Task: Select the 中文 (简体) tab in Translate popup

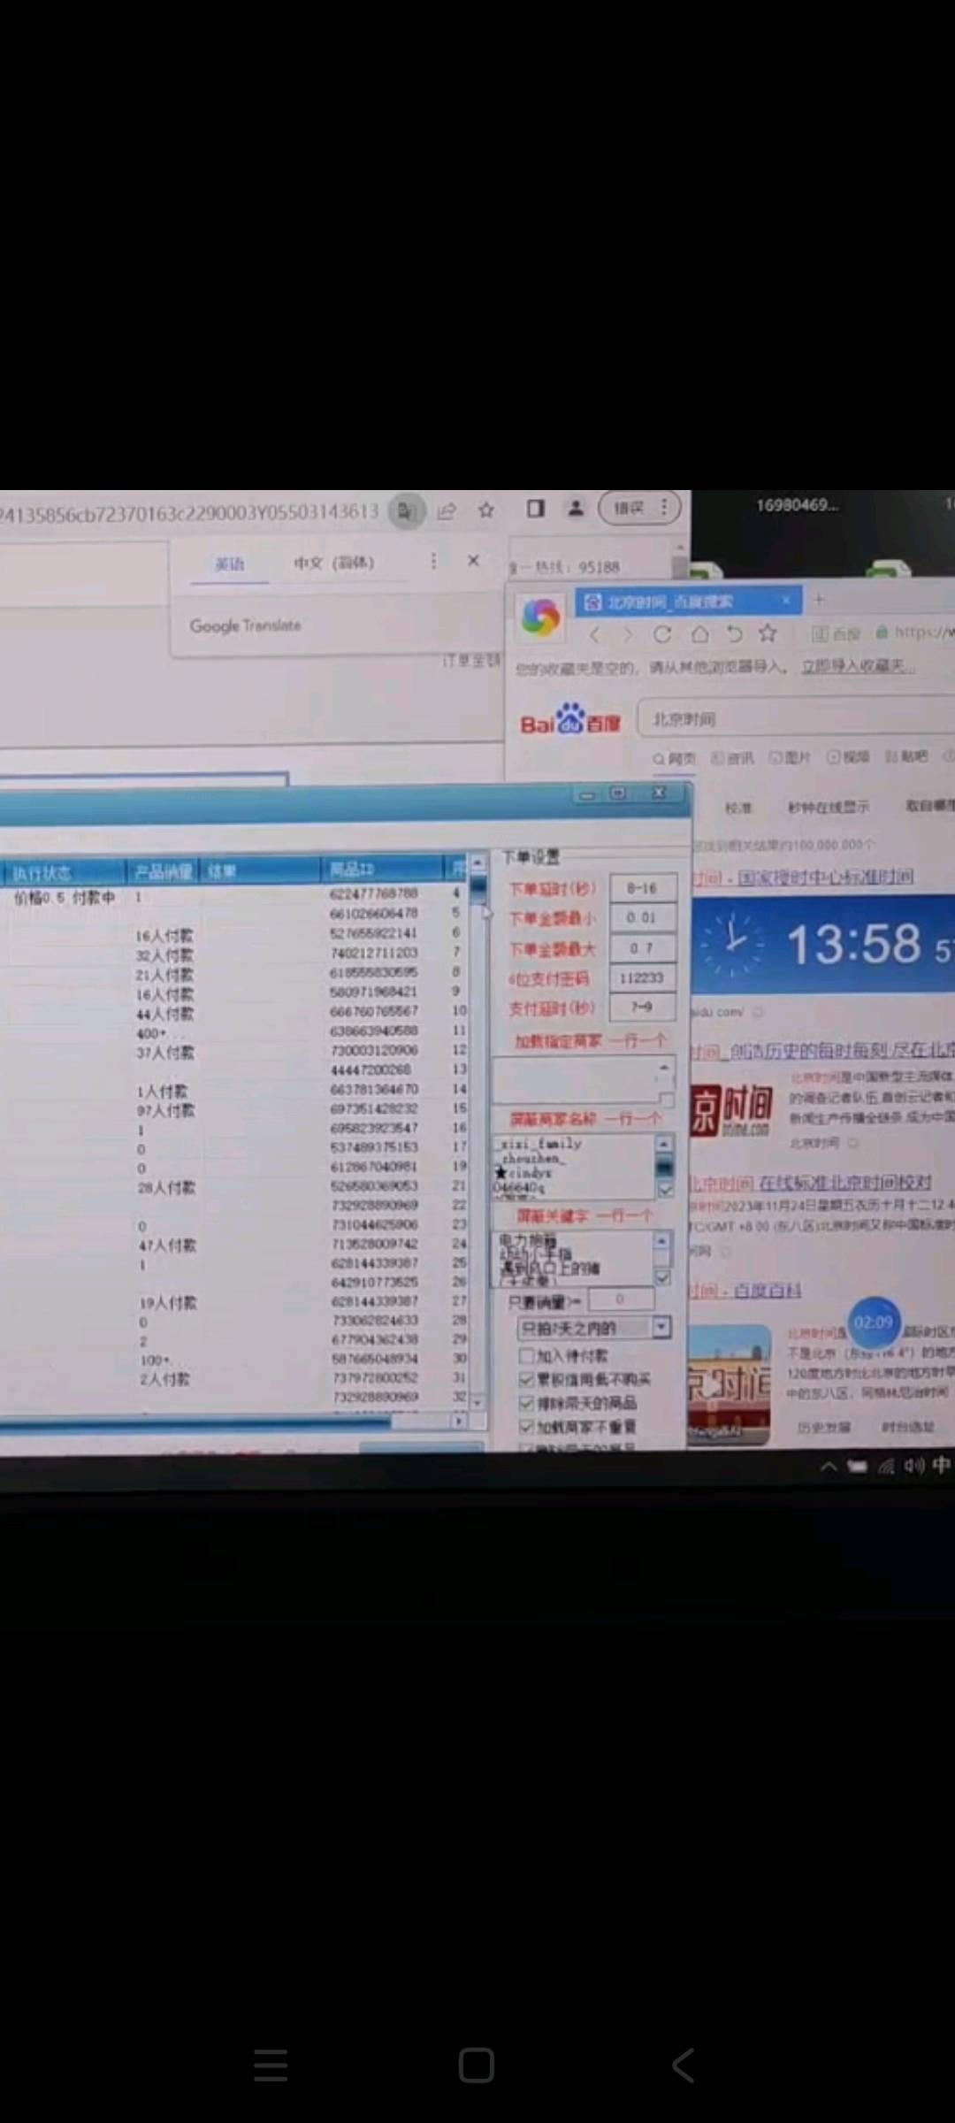Action: [333, 563]
